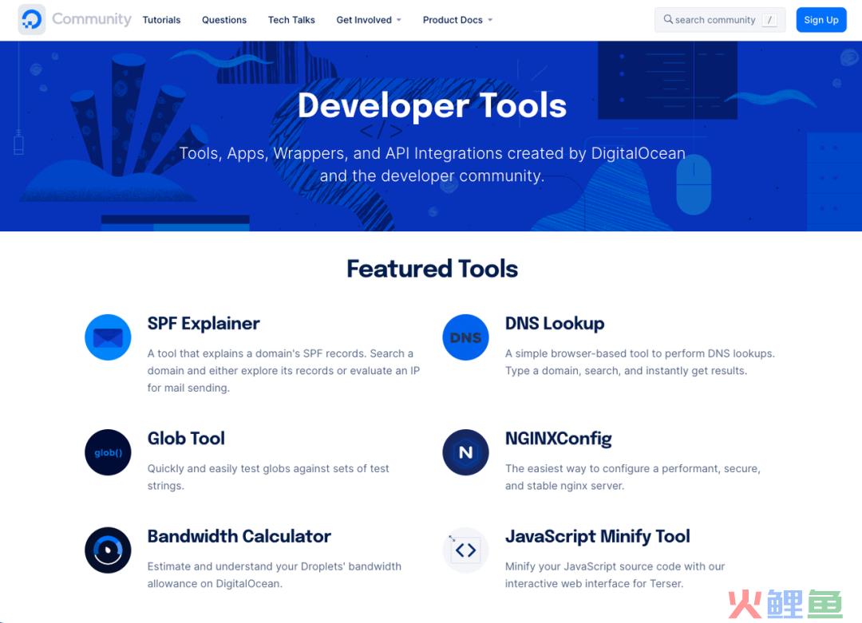Open the SPF Explainer envelope icon
This screenshot has height=623, width=862.
pyautogui.click(x=108, y=337)
